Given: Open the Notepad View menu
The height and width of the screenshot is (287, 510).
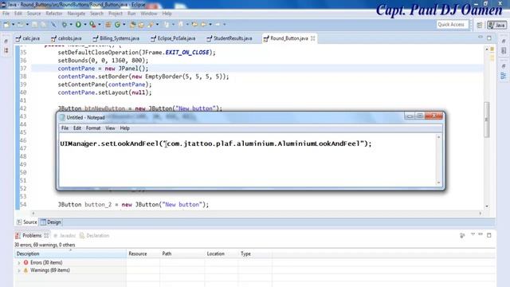Looking at the screenshot, I should tap(110, 128).
